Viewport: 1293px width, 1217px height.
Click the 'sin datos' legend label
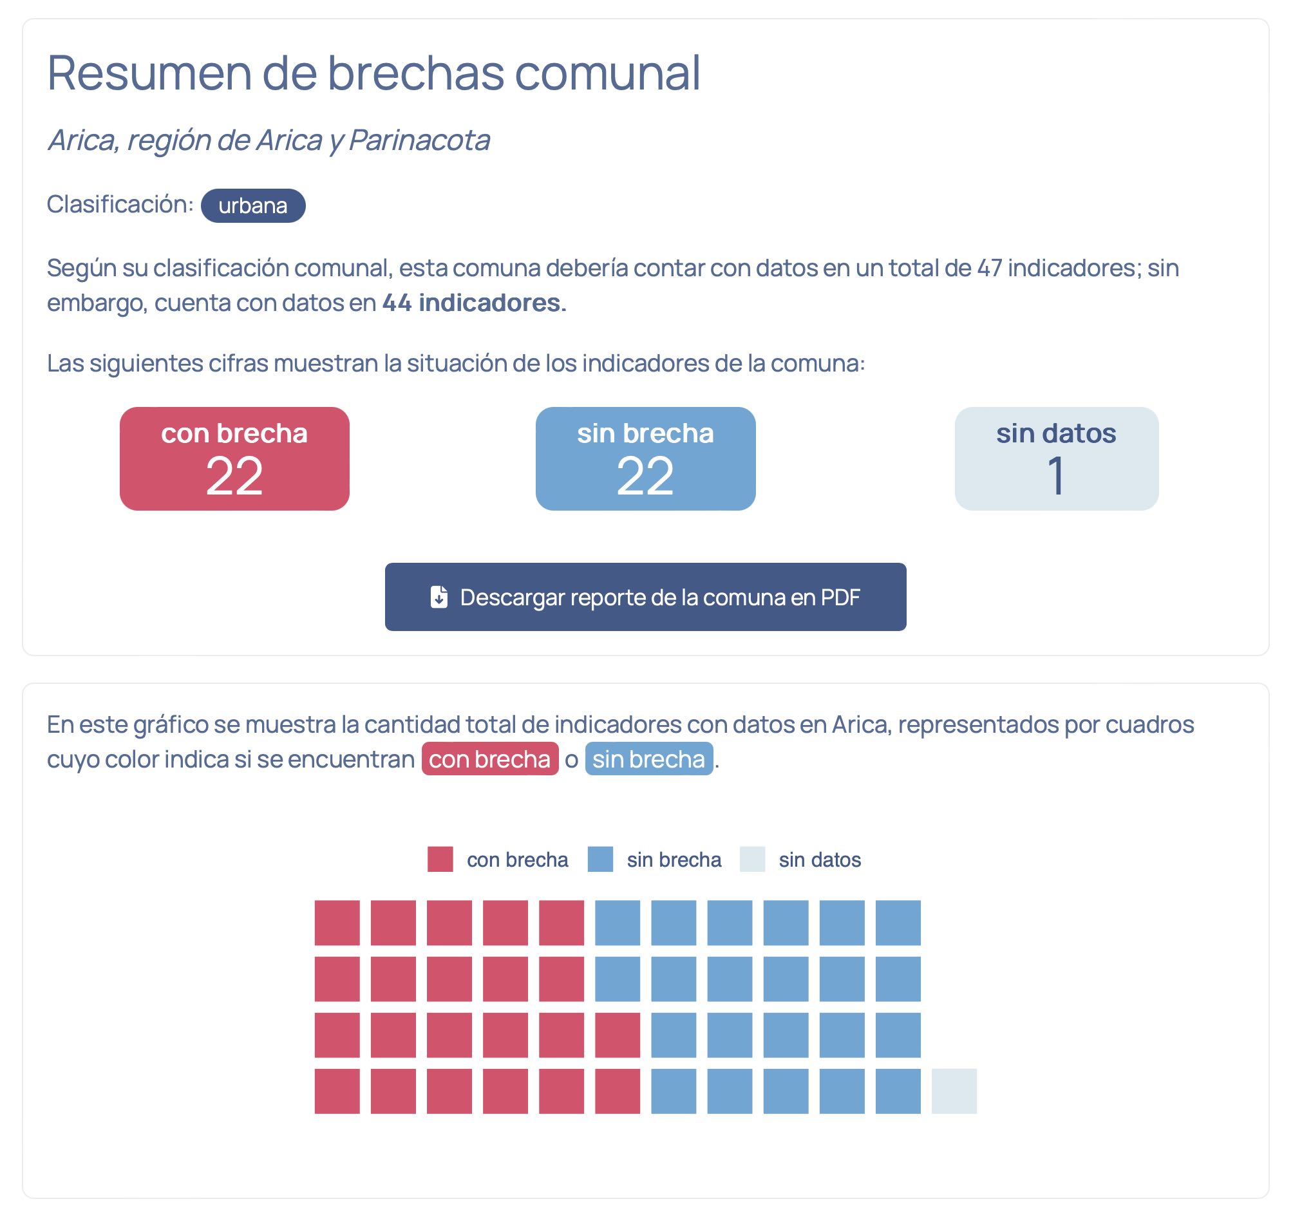(x=820, y=859)
